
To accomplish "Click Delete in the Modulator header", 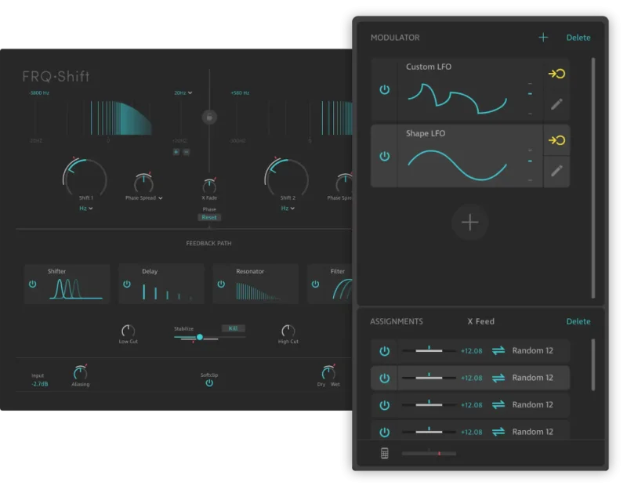I will pos(578,38).
